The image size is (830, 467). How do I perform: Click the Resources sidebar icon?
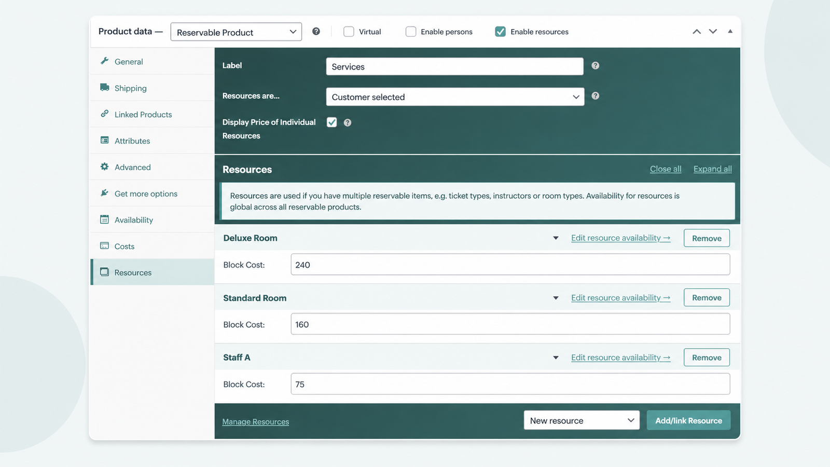pos(104,272)
